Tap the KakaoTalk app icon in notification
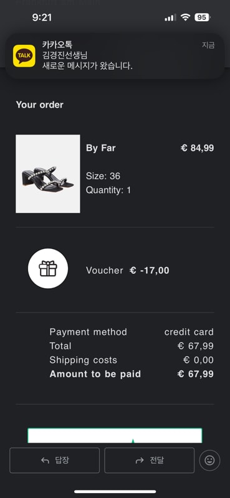 (x=24, y=56)
